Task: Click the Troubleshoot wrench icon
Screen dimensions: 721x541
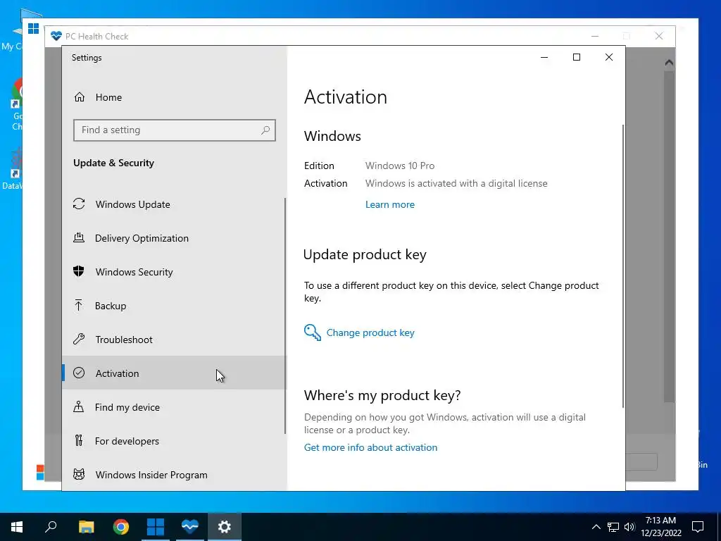Action: [79, 339]
